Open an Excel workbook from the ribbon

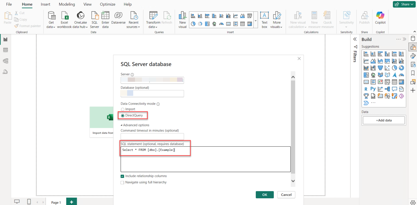64,19
